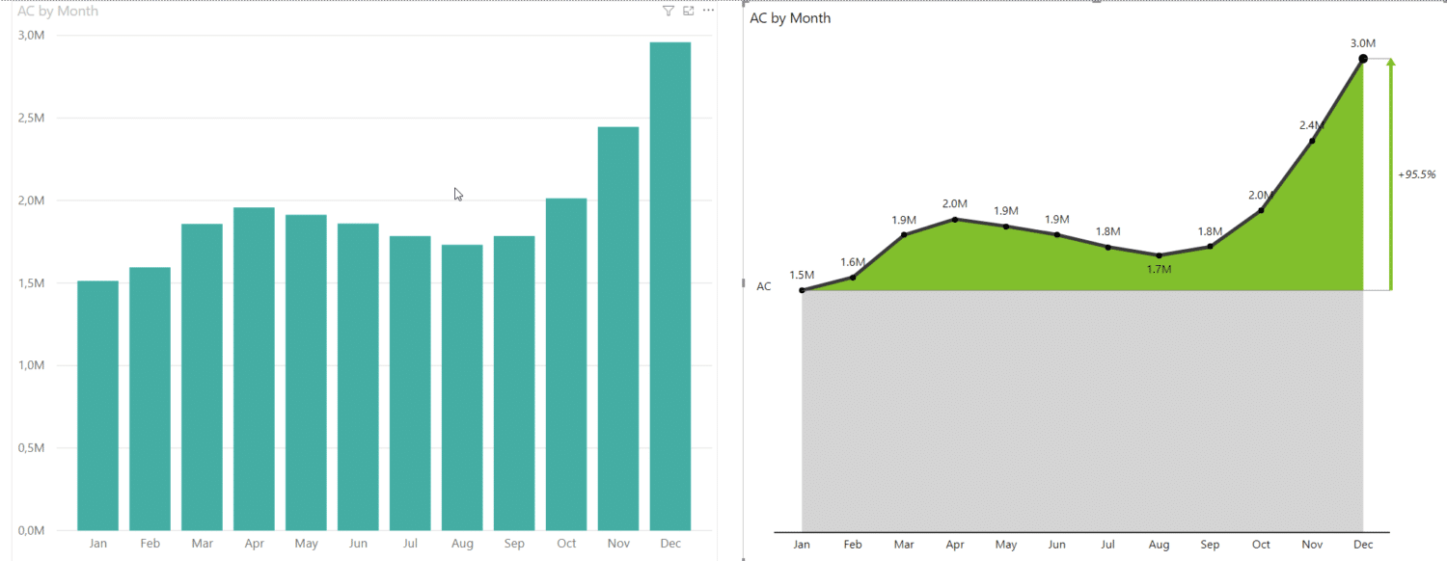Select the Dec bar in the bar chart
This screenshot has height=561, width=1447.
[670, 286]
